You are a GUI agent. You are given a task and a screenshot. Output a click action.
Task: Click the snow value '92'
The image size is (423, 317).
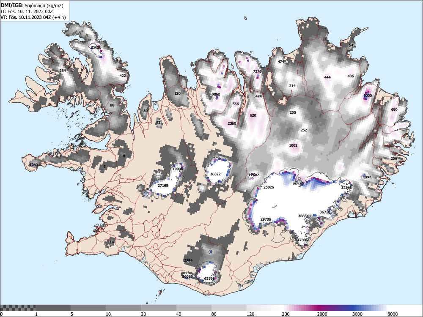[158, 123]
